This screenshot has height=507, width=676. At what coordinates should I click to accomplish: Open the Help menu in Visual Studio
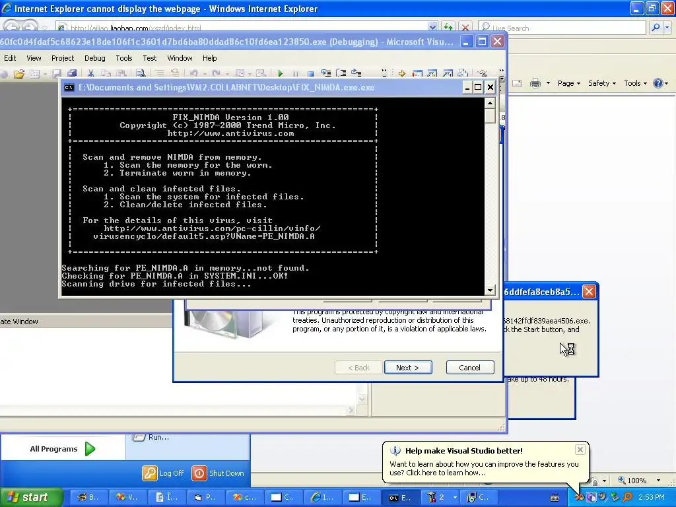pyautogui.click(x=209, y=58)
